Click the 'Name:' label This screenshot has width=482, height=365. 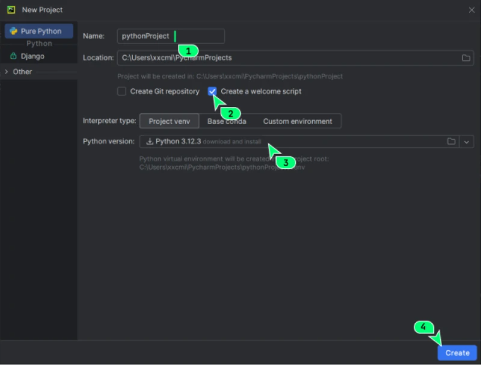click(93, 36)
